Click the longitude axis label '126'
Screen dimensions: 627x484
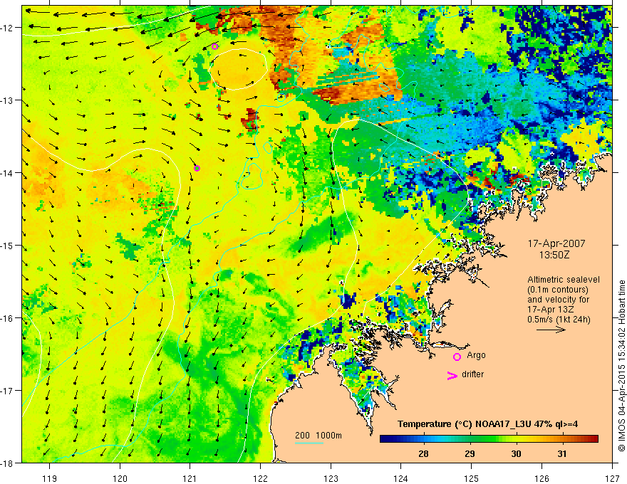coord(541,478)
